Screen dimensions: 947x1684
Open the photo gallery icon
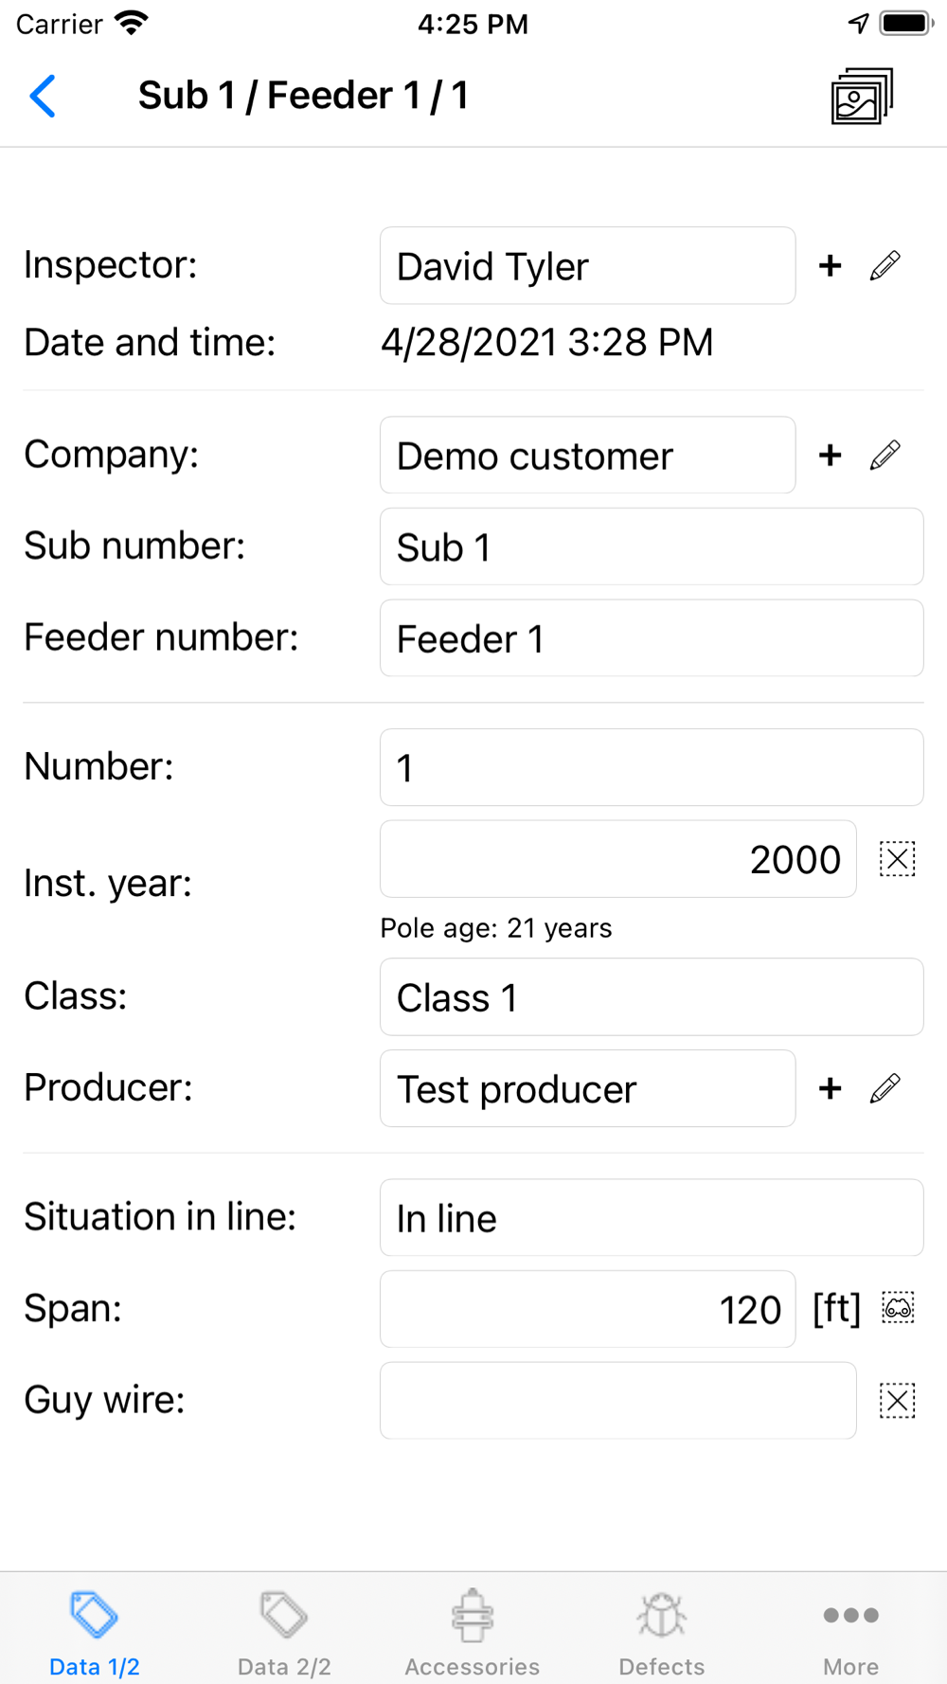click(861, 96)
